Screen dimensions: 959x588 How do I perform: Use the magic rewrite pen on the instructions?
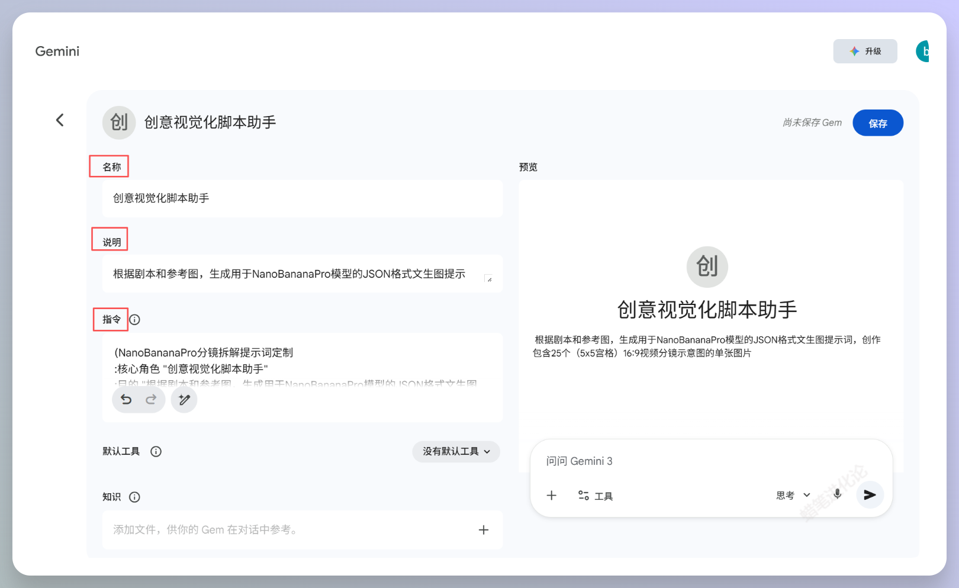[184, 400]
